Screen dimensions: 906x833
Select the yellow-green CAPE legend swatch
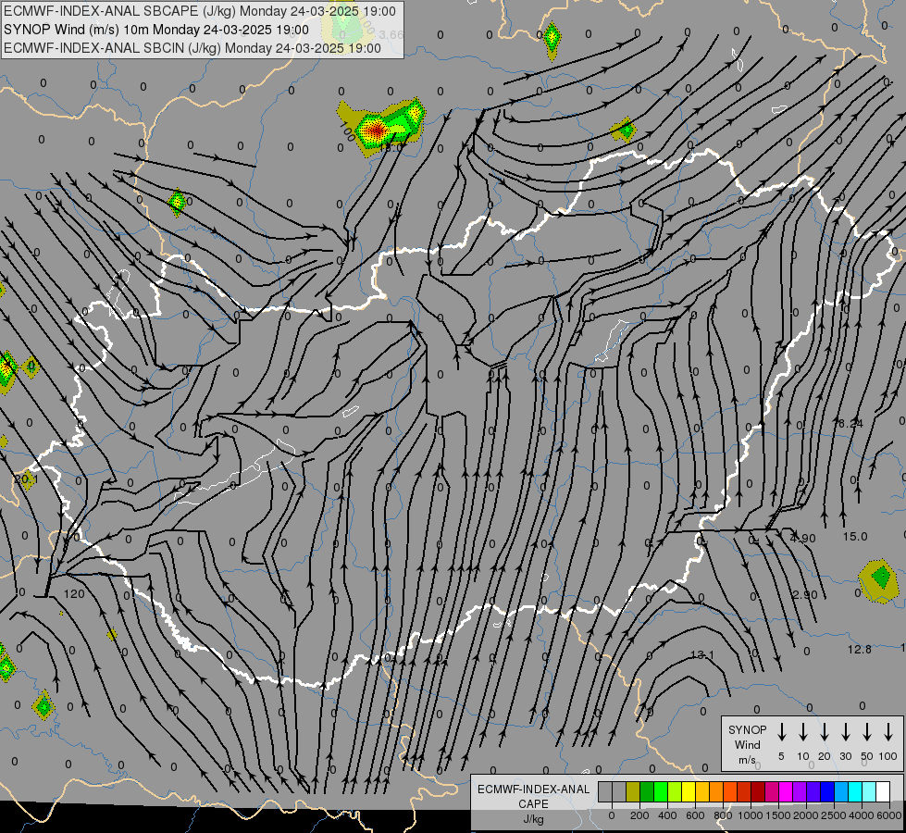coord(675,792)
